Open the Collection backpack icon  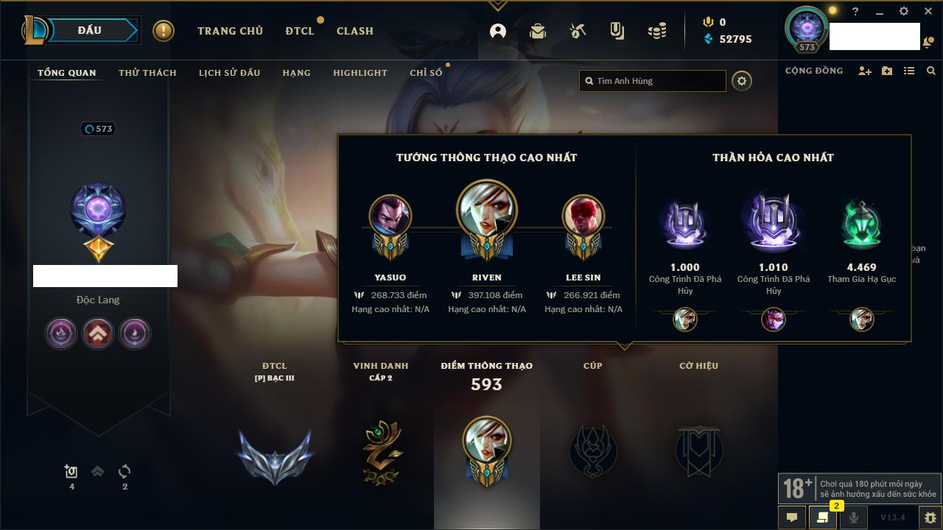coord(538,31)
